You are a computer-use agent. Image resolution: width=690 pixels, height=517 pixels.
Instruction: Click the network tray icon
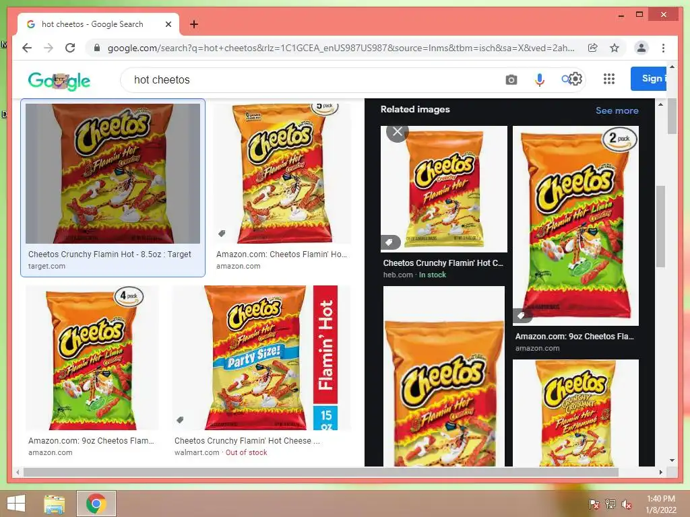point(610,504)
